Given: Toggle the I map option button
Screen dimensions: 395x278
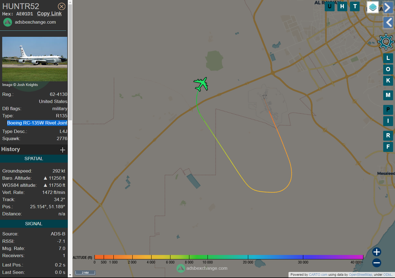Looking at the screenshot, I should [x=388, y=121].
